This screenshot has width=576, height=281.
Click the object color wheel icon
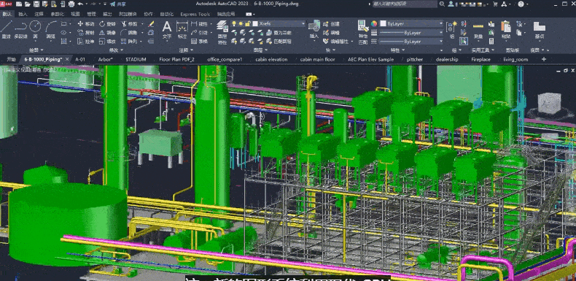point(374,23)
